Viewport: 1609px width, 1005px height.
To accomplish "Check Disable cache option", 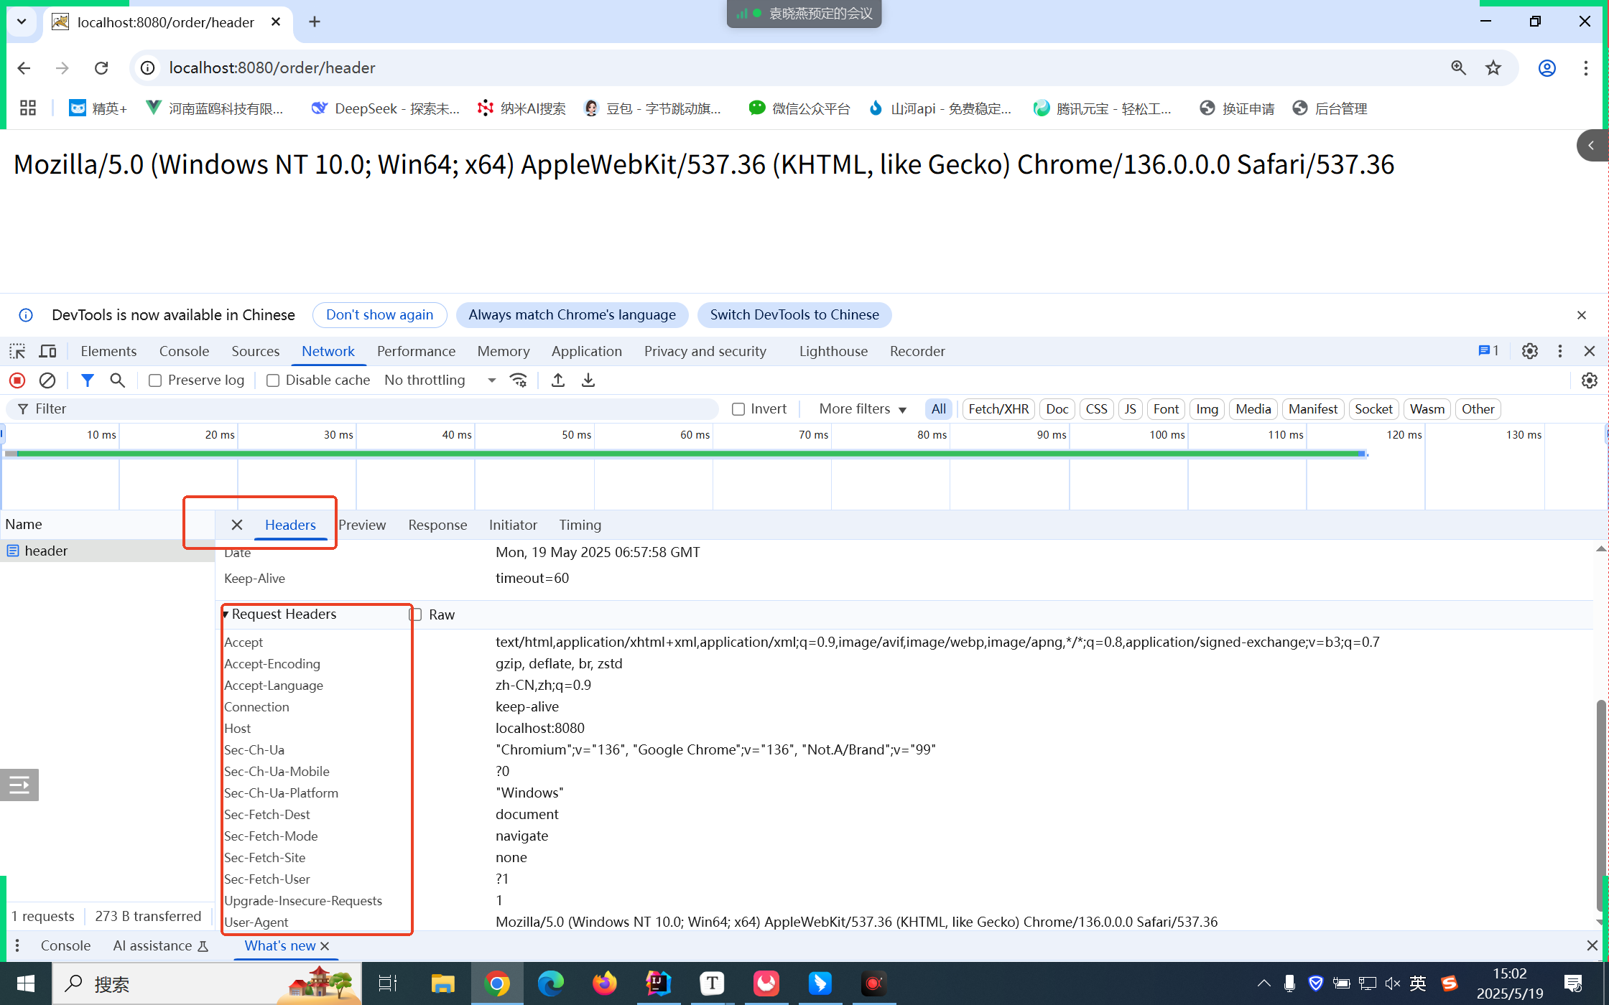I will (x=273, y=380).
